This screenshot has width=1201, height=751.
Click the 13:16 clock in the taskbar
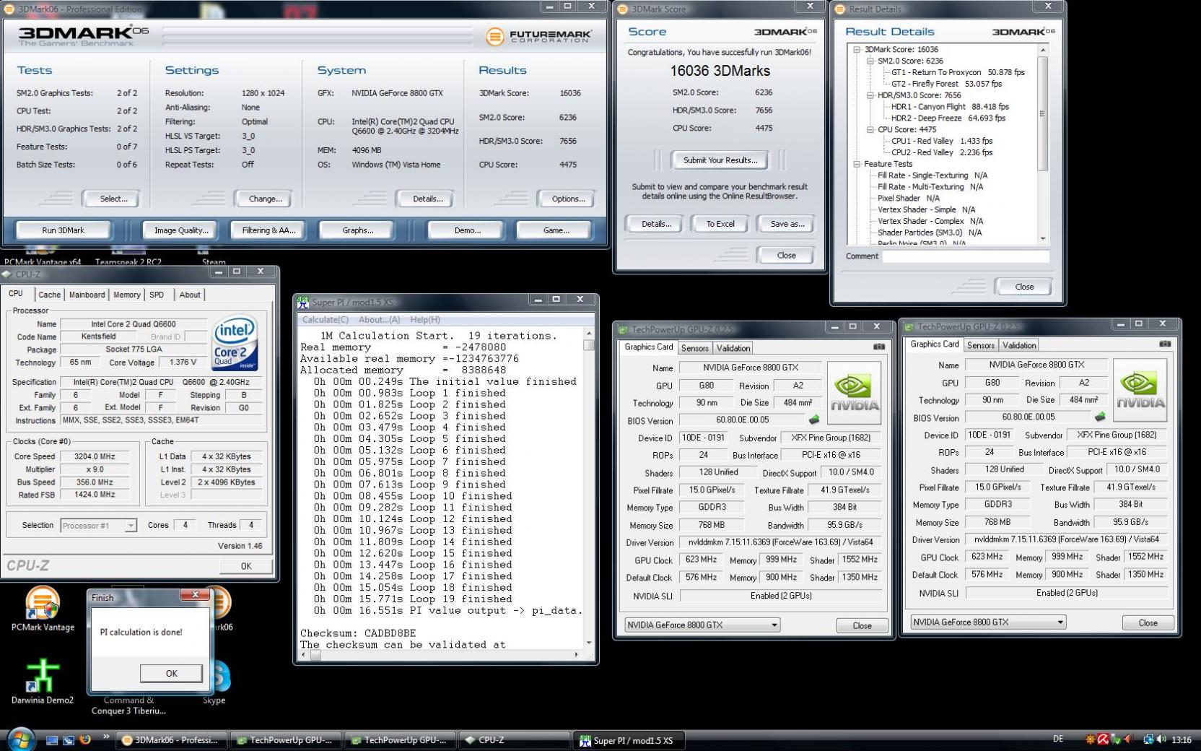pyautogui.click(x=1182, y=739)
